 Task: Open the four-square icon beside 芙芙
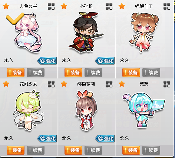(167, 84)
